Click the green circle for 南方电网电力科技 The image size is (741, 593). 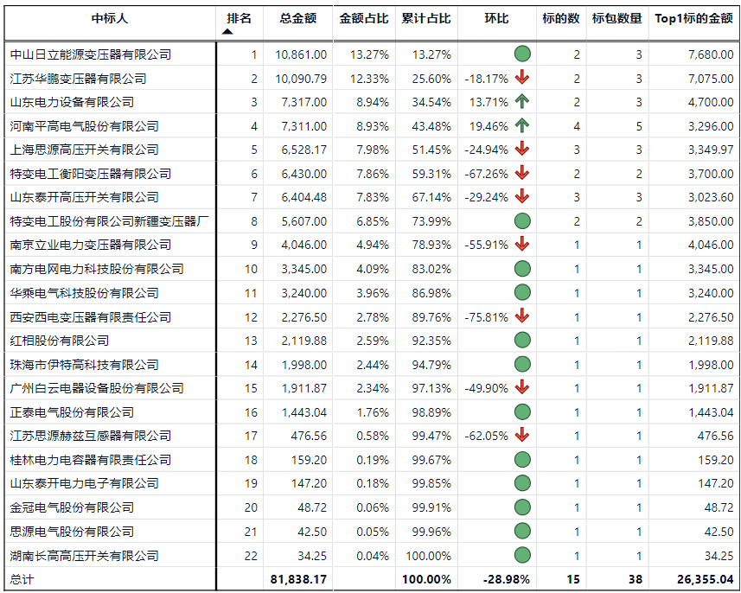tap(522, 268)
